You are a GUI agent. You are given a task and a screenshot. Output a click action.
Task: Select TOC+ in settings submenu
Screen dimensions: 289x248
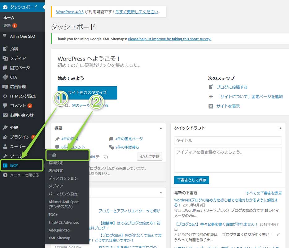click(53, 215)
